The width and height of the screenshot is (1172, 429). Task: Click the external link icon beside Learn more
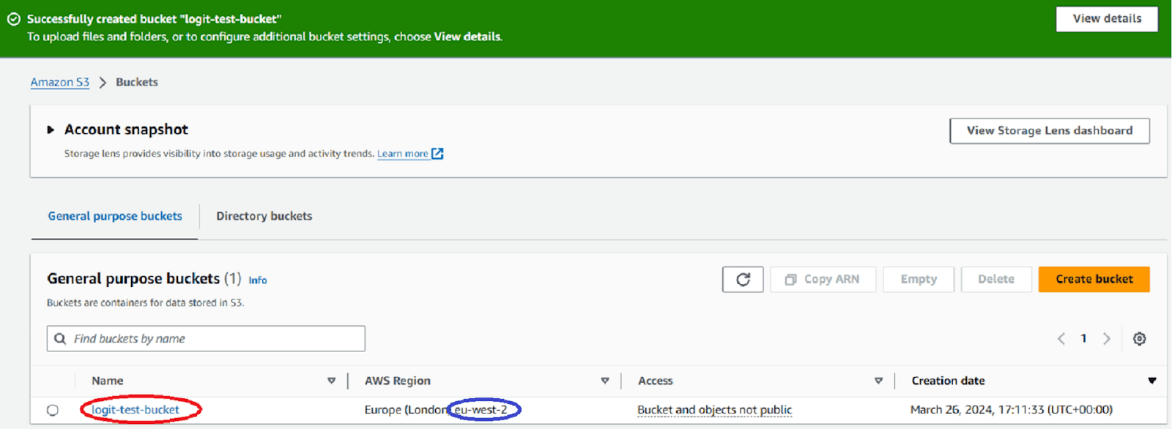tap(437, 154)
